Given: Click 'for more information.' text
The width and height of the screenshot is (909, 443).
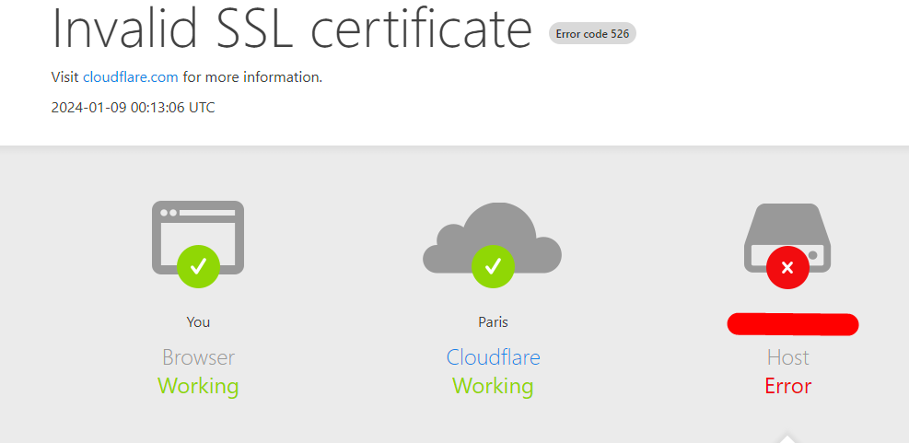Looking at the screenshot, I should point(252,77).
